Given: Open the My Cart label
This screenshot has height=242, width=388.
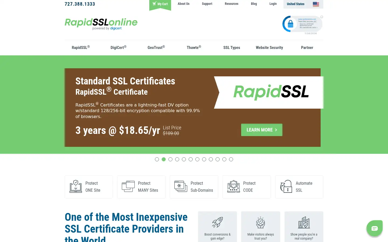Looking at the screenshot, I should click(162, 4).
